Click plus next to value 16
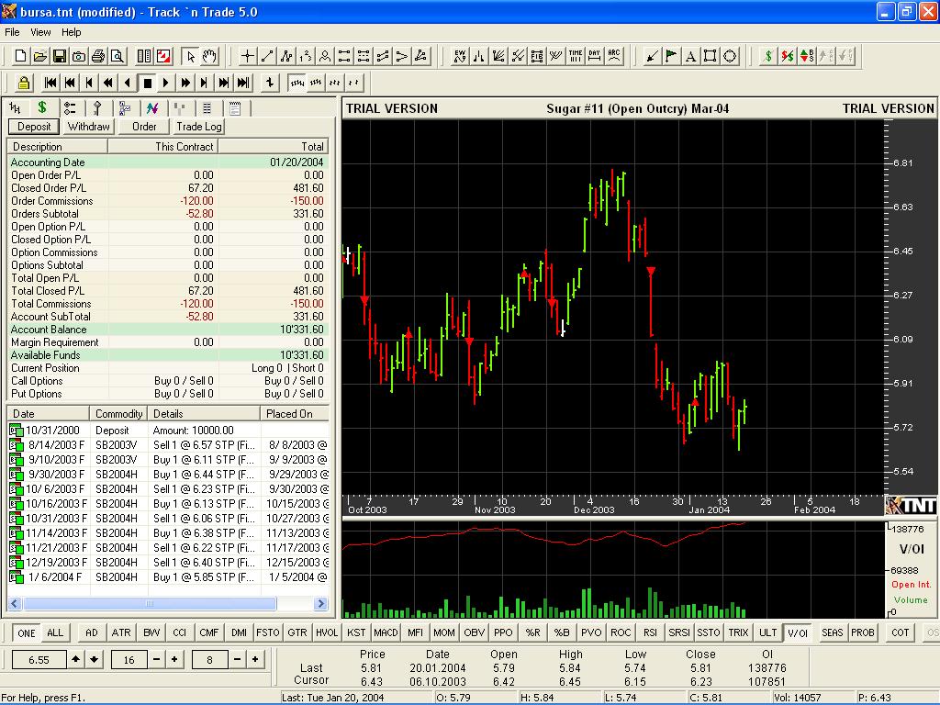Viewport: 940px width, 705px height. (174, 659)
